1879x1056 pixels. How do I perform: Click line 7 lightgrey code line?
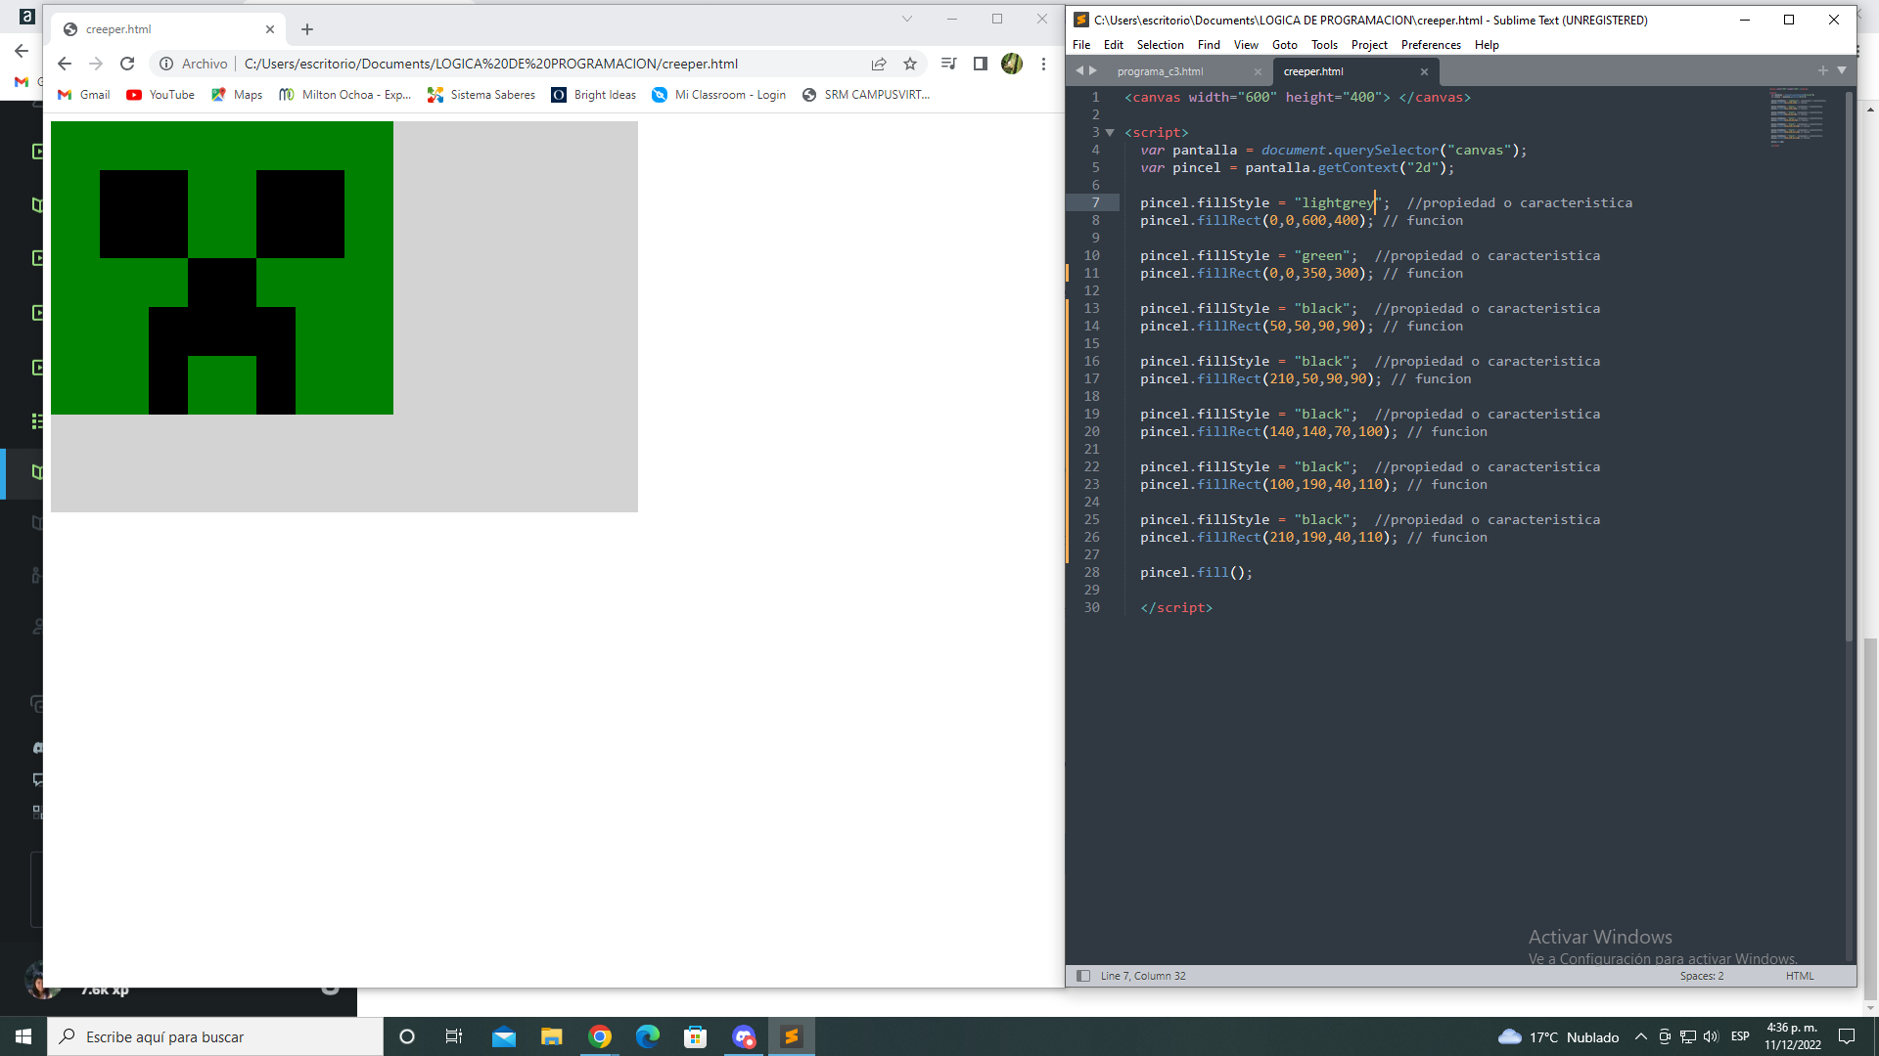[x=1386, y=202]
